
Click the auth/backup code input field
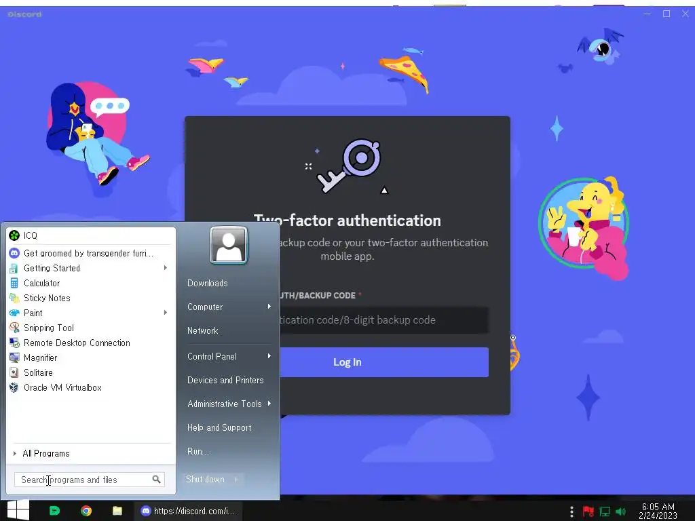[x=384, y=320]
